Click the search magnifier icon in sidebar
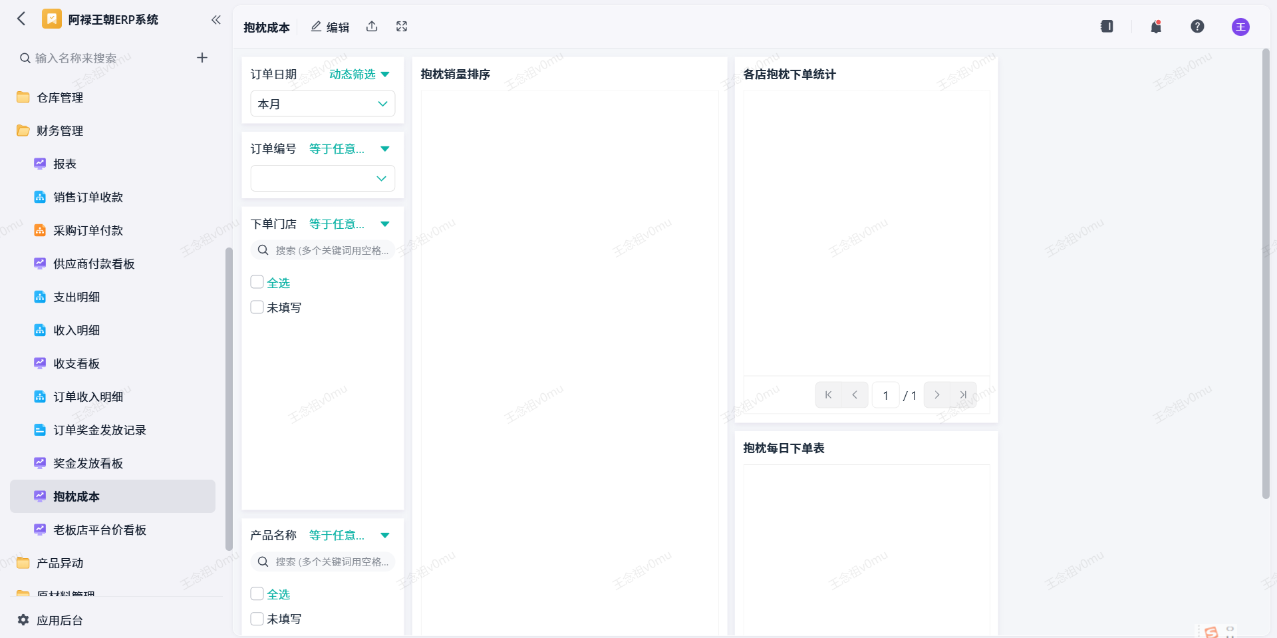Viewport: 1277px width, 638px height. point(25,58)
